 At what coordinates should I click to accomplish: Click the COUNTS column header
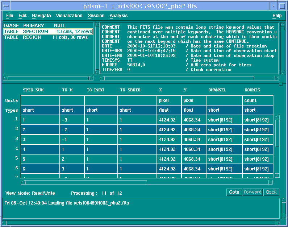click(252, 90)
